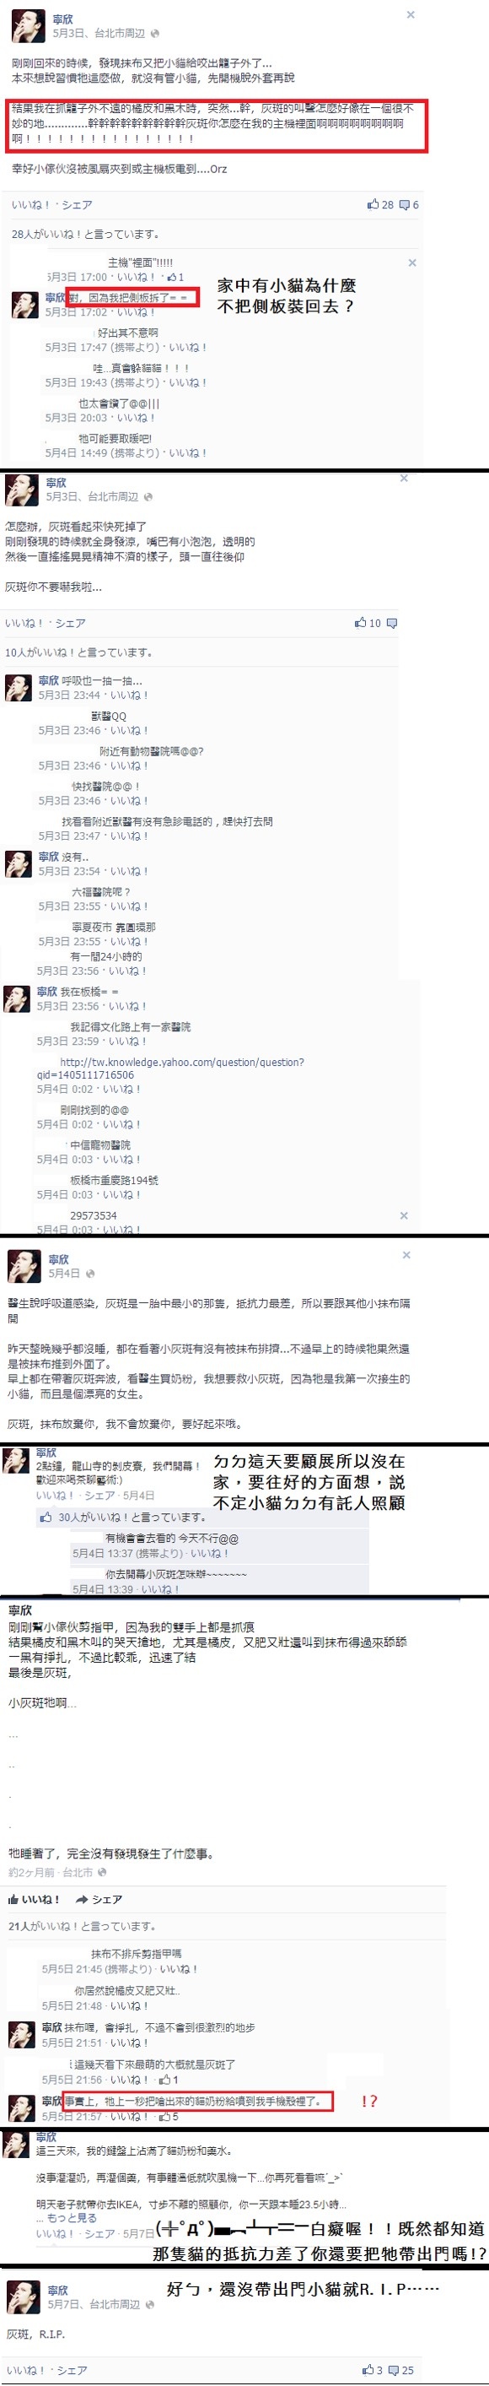Click the thumbs-up icon showing 10 likes
The width and height of the screenshot is (489, 2386).
click(361, 622)
